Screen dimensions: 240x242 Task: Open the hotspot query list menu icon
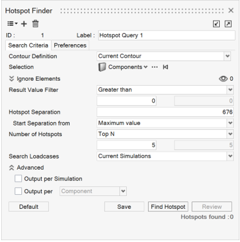(x=12, y=24)
